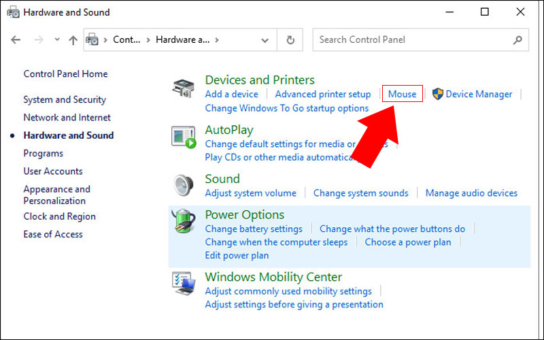This screenshot has width=544, height=340.
Task: Open the Devices and Printers heading
Action: coord(260,80)
